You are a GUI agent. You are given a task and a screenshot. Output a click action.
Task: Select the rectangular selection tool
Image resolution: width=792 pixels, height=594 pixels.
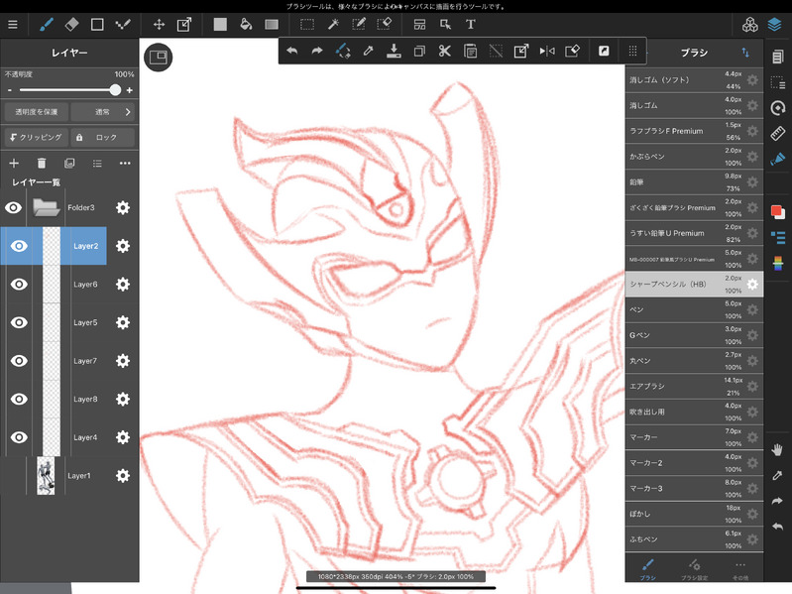tap(307, 24)
